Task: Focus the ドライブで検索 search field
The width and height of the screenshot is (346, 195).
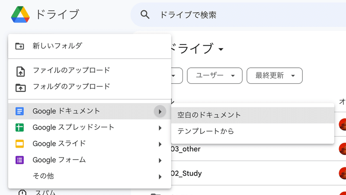Action: [238, 15]
